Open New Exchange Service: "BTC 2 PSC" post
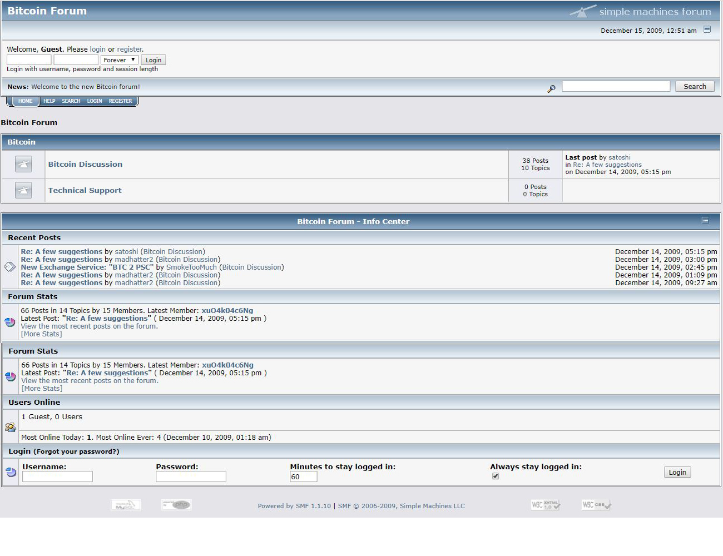 (x=87, y=267)
